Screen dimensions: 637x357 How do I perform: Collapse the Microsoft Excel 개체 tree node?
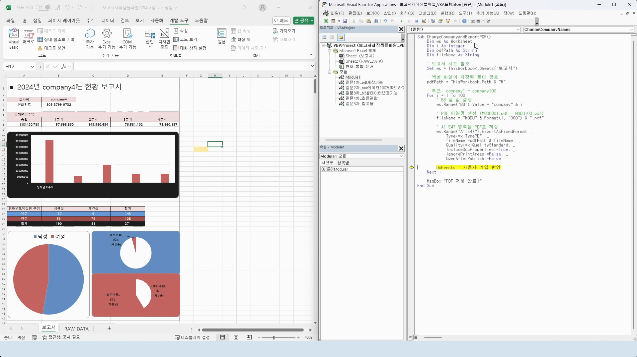(330, 51)
